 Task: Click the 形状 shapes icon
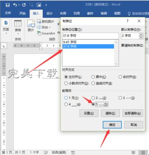(x=39, y=27)
